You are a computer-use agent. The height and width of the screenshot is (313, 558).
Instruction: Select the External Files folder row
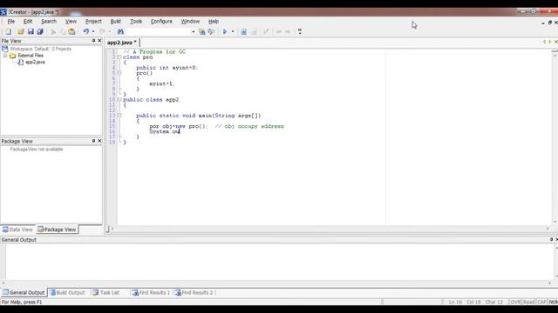(27, 56)
